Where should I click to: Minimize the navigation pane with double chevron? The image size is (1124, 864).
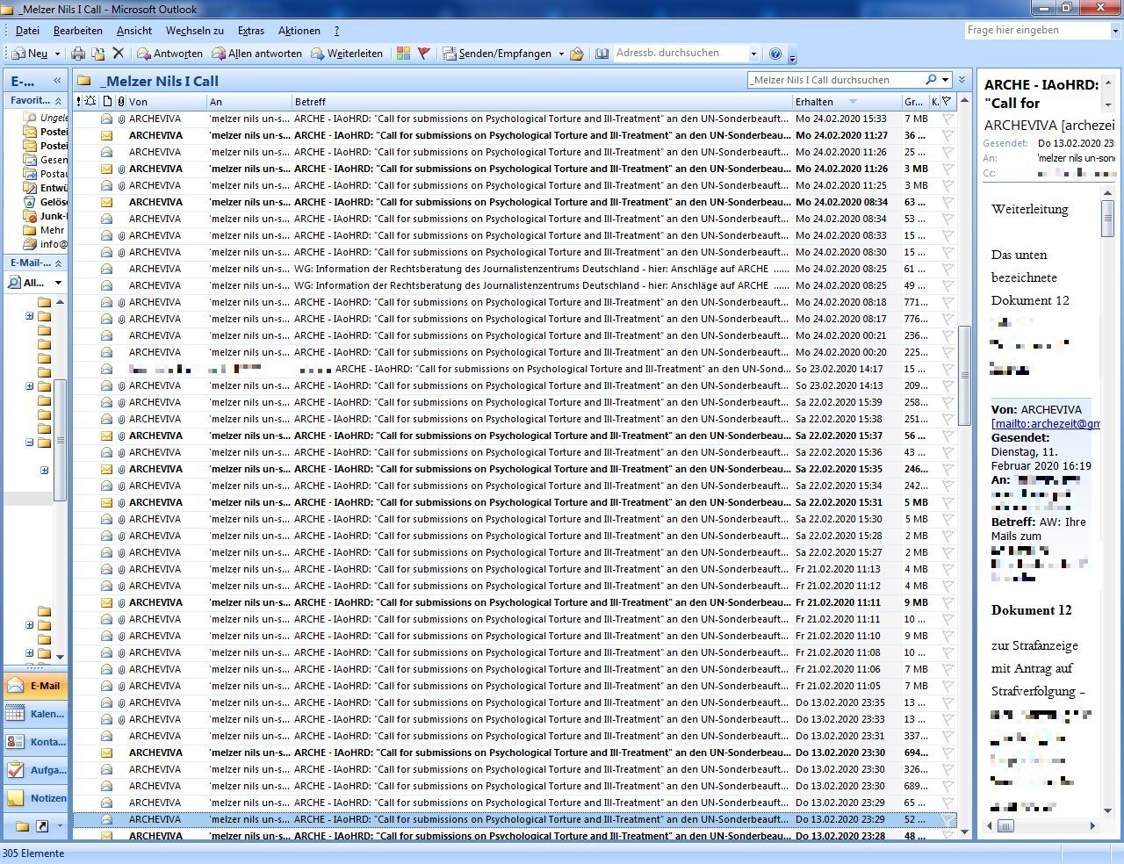58,80
